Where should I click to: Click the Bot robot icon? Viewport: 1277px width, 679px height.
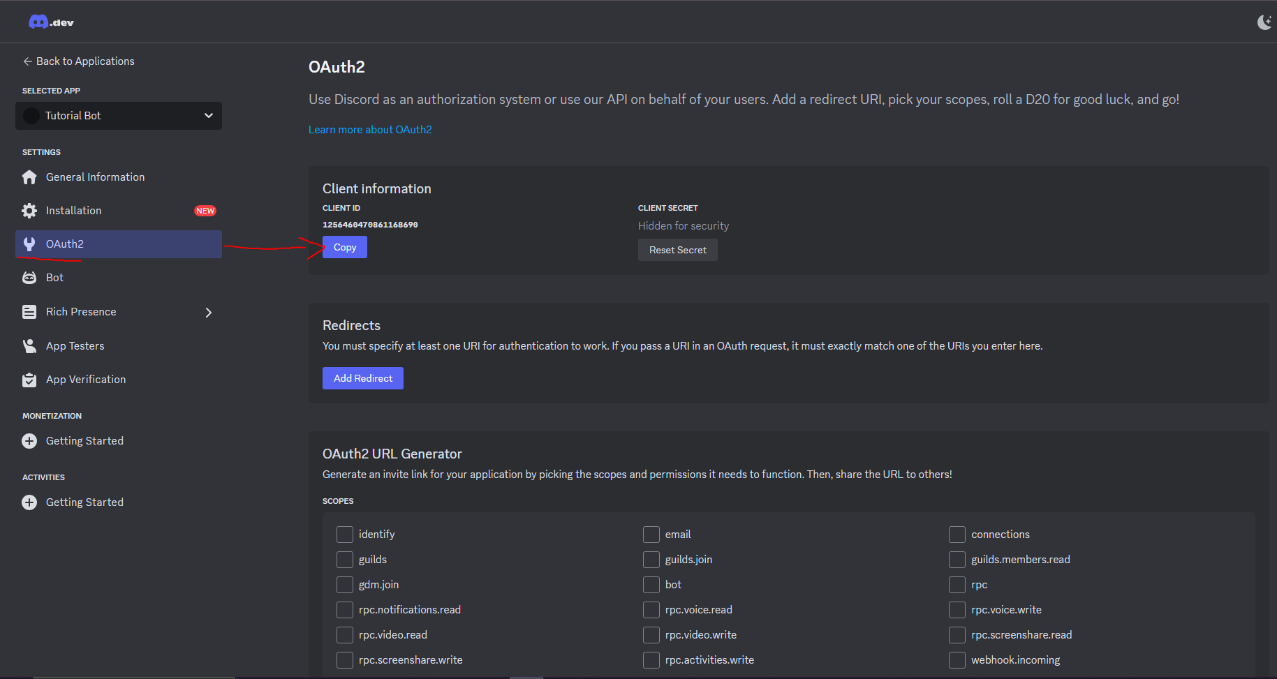click(29, 278)
